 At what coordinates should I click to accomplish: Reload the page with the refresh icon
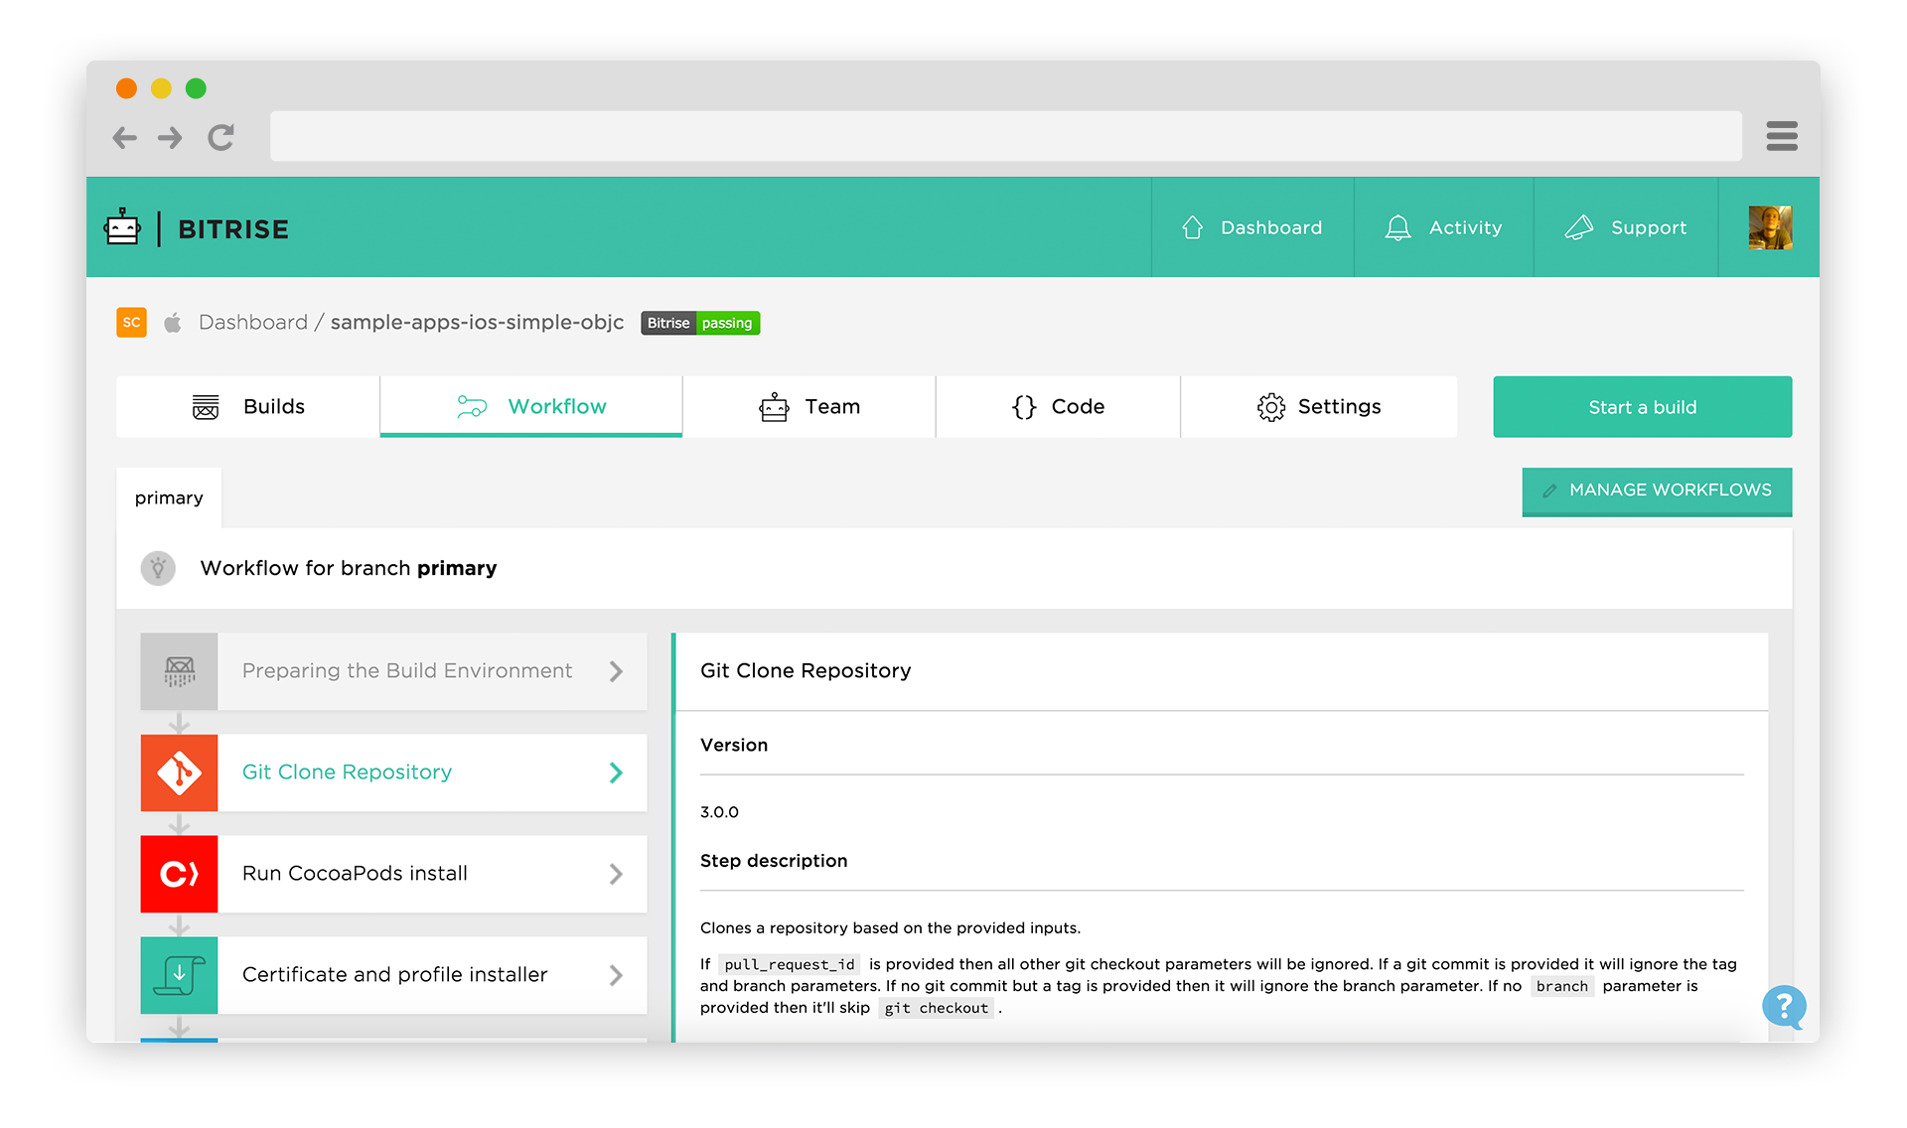point(220,137)
